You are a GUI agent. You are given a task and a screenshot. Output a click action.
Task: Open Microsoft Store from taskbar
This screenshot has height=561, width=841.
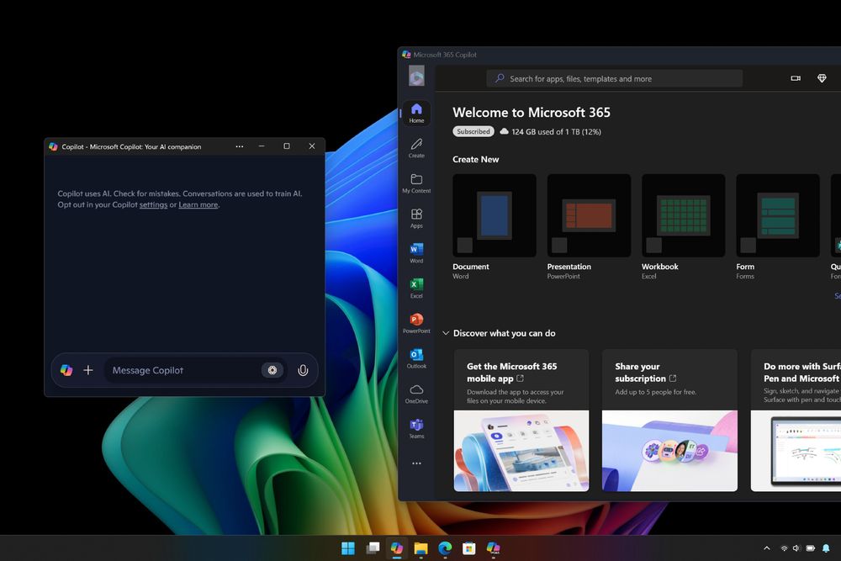(469, 548)
